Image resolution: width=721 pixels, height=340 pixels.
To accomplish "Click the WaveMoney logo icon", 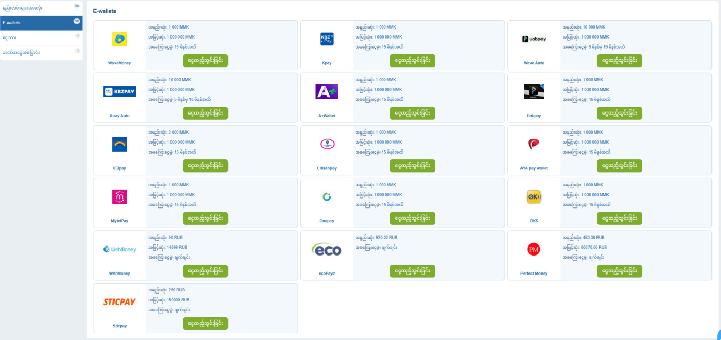I will click(119, 39).
